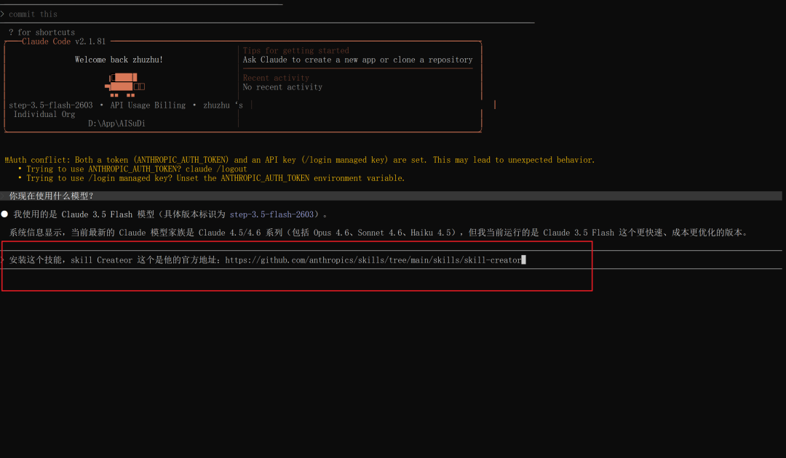Screen dimensions: 786x458
Task: Click the 'commit this' placeholder prompt text
Action: coord(33,14)
